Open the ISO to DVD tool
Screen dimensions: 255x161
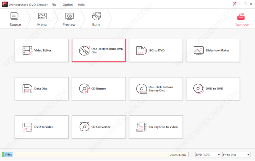pyautogui.click(x=156, y=51)
